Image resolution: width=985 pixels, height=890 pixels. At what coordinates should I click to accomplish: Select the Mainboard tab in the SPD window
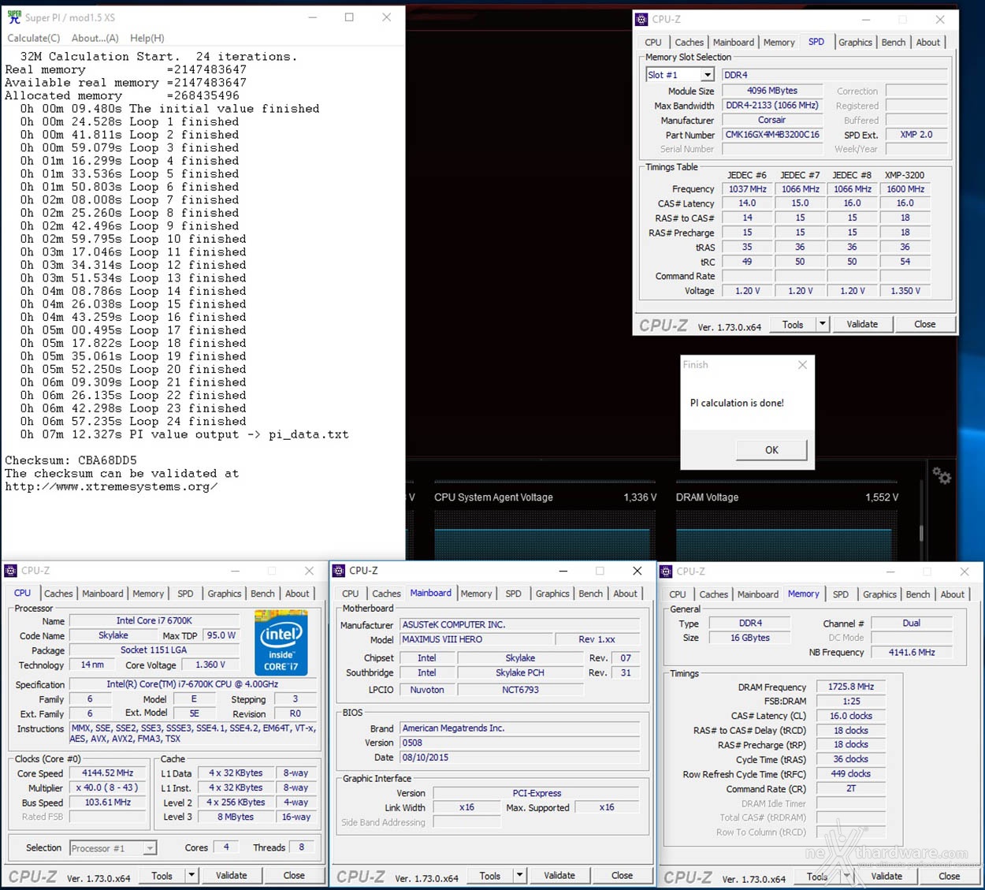(733, 43)
